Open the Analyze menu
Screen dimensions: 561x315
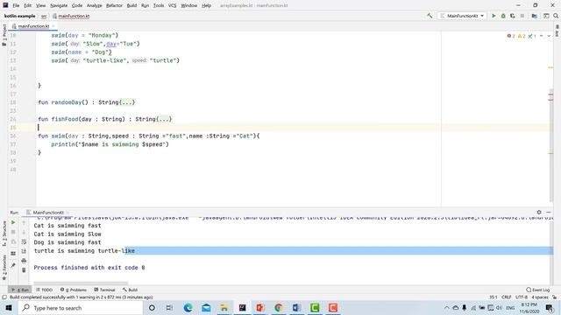click(x=94, y=5)
